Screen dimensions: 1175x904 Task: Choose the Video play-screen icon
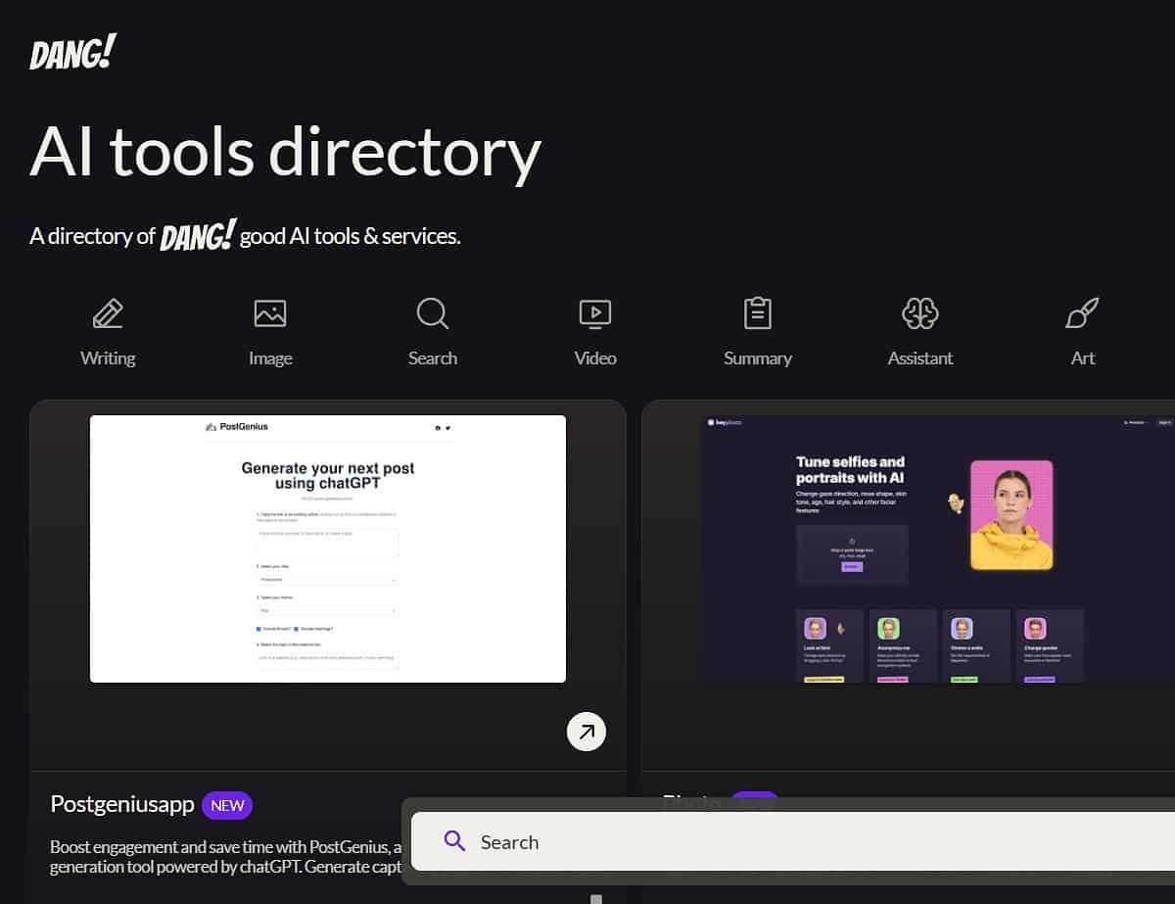pyautogui.click(x=595, y=313)
